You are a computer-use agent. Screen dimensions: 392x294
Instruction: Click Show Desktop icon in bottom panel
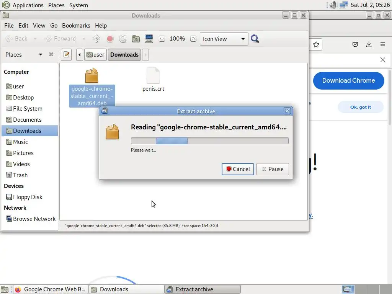5,289
